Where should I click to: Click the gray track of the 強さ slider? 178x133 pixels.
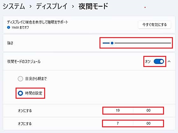coord(143,43)
